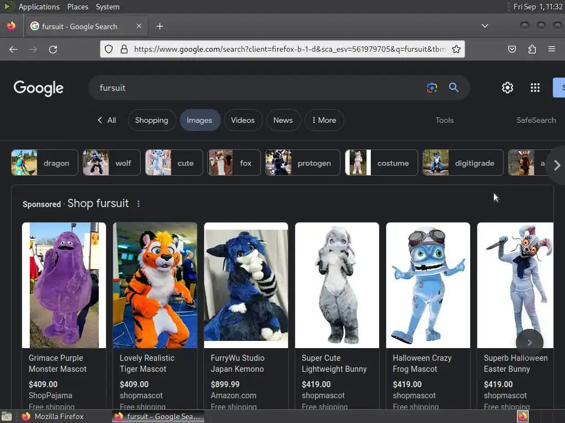565x423 pixels.
Task: Switch to Mozilla Firefox taskbar window
Action: pos(52,416)
